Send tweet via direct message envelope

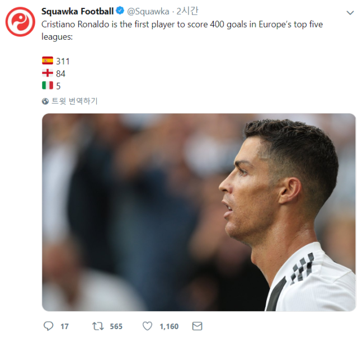click(197, 326)
